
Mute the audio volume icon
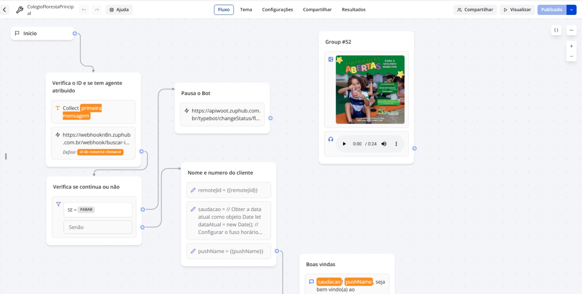pos(384,144)
